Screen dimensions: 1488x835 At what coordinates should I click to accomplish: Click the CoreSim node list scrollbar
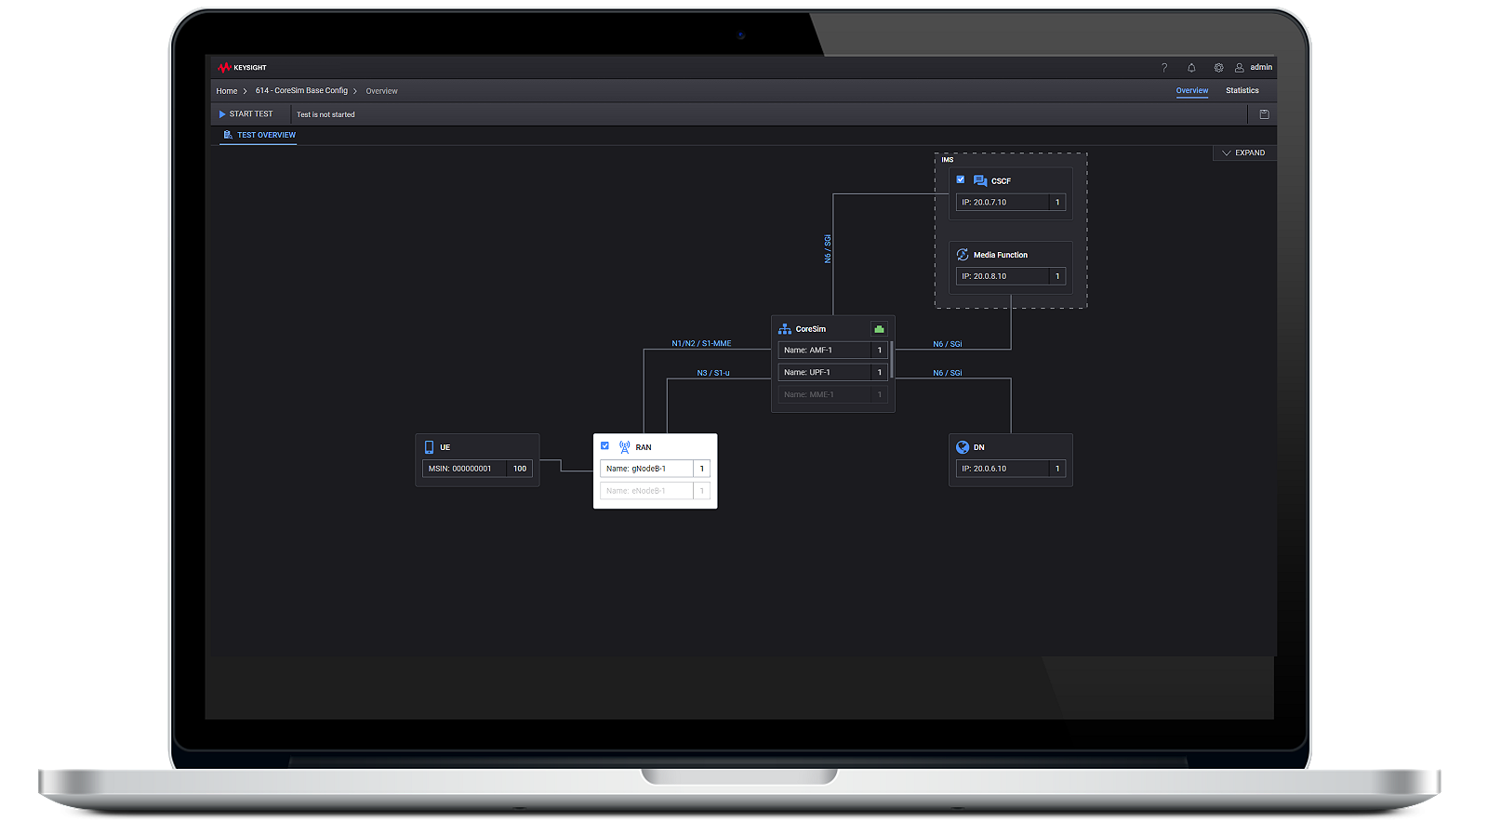click(x=892, y=360)
